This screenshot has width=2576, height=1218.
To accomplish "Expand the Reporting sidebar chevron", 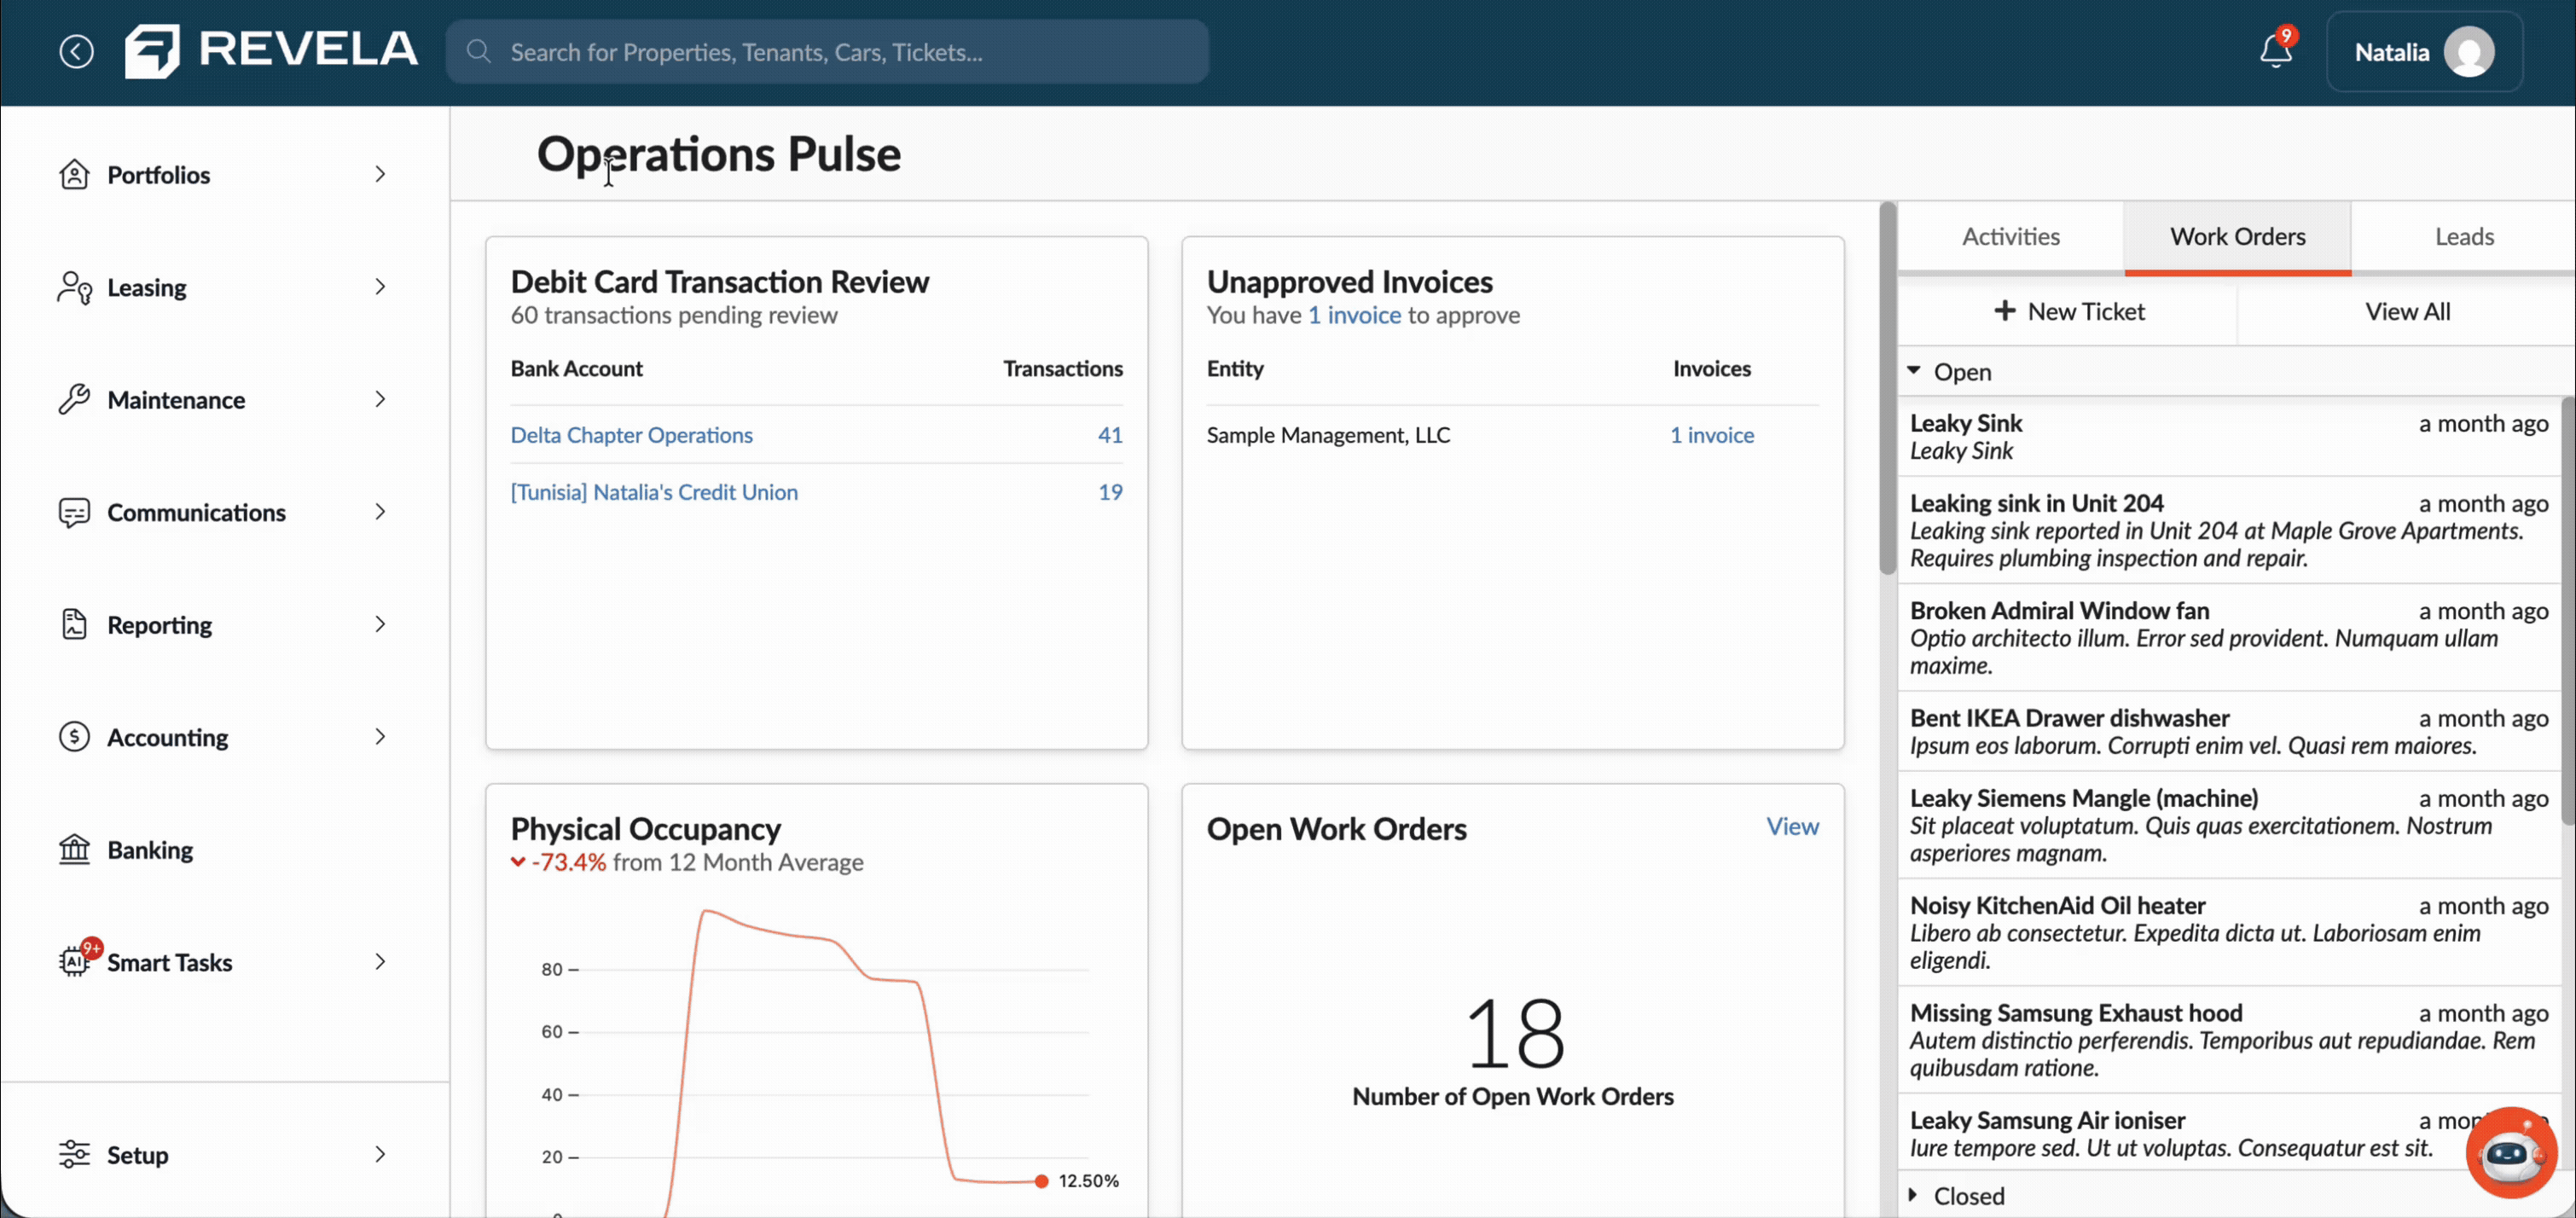I will 380,624.
